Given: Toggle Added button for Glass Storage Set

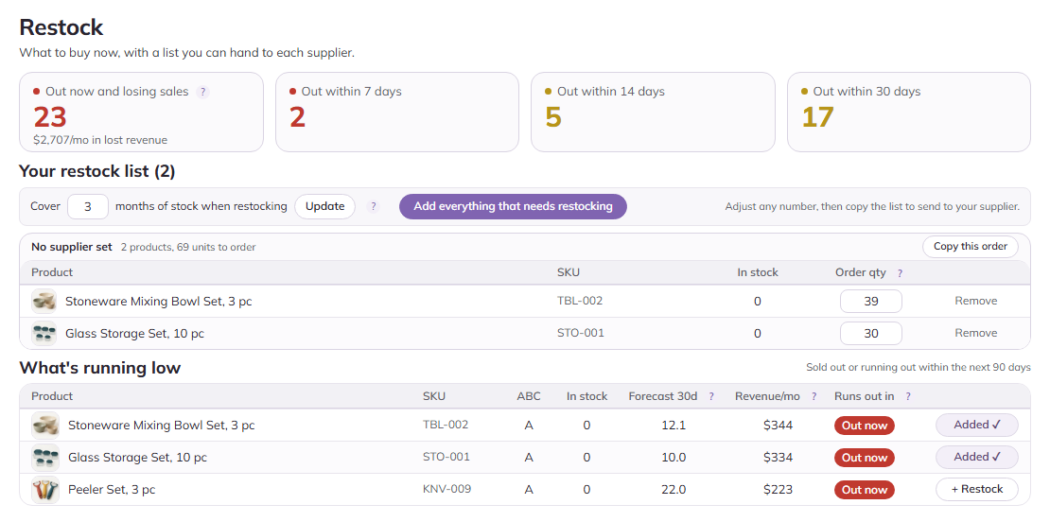Looking at the screenshot, I should (977, 457).
